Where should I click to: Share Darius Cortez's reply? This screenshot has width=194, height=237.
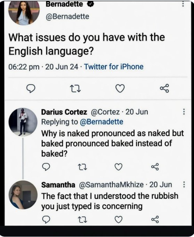tap(155, 167)
